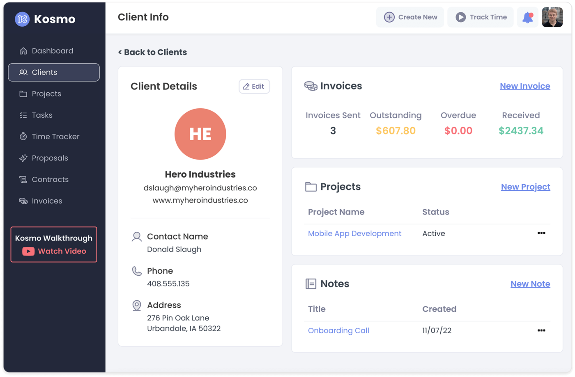Start the Track Time timer
Image resolution: width=575 pixels, height=377 pixels.
point(481,17)
